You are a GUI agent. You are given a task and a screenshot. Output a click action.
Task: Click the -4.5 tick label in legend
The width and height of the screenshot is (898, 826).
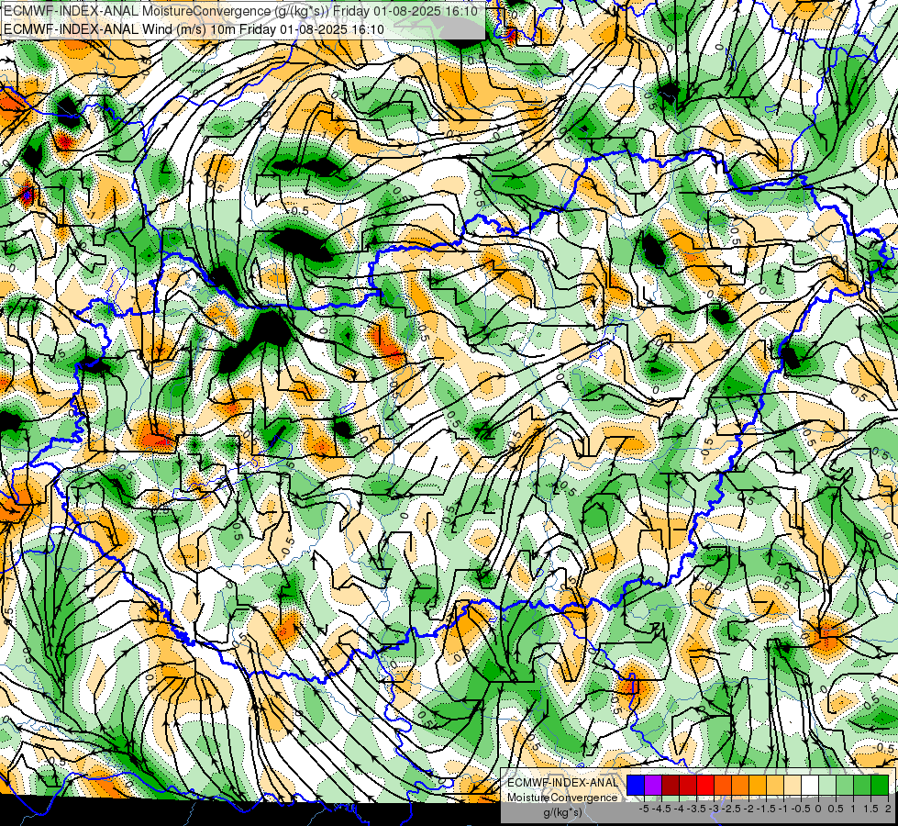tap(661, 809)
